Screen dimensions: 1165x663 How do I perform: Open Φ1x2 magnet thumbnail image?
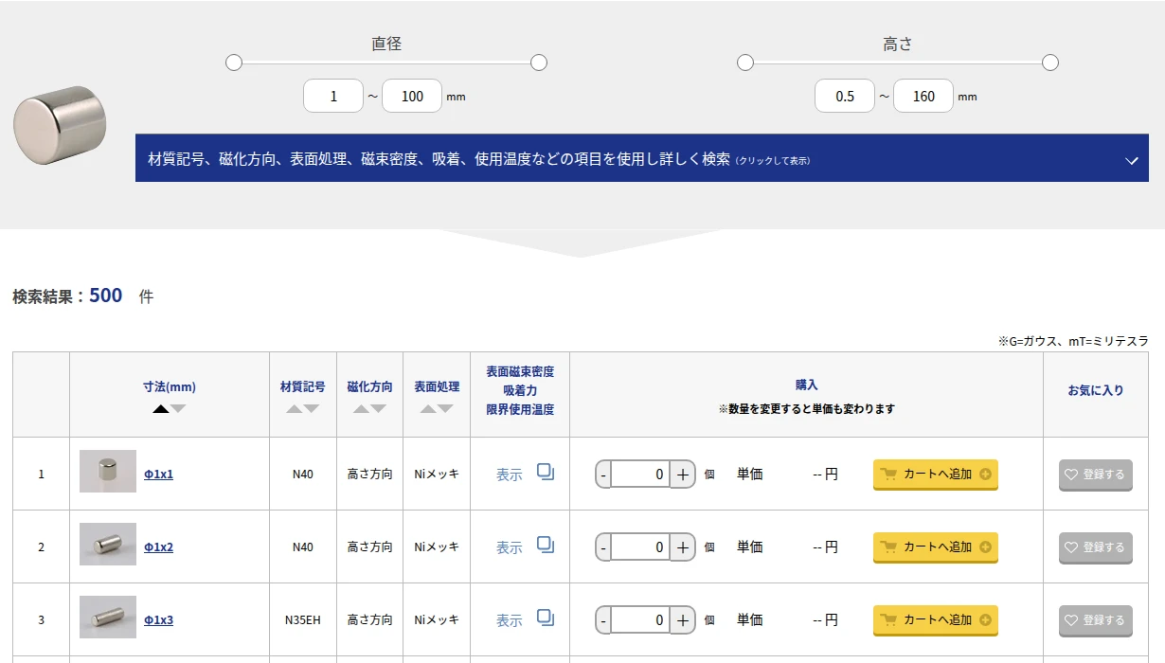108,545
